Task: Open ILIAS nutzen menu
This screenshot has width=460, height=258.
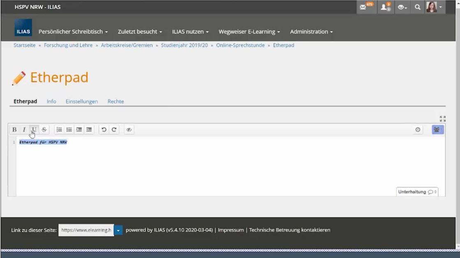Action: (x=190, y=32)
